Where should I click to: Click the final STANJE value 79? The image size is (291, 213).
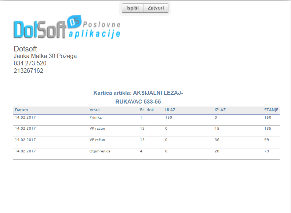[267, 151]
